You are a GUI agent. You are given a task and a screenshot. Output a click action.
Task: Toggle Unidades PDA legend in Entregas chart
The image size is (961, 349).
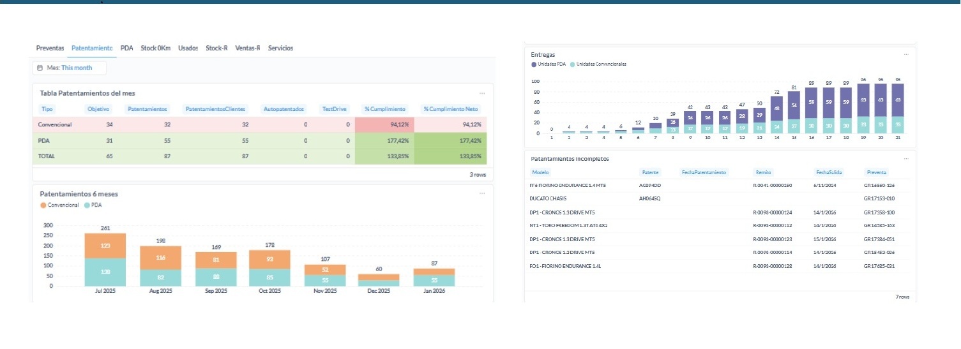pos(549,64)
